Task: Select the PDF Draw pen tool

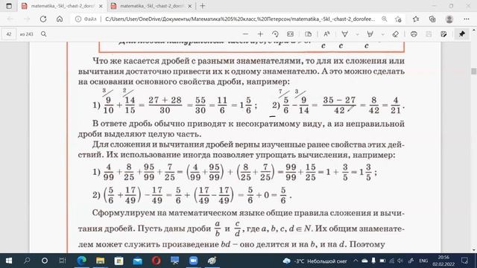Action: [x=344, y=34]
